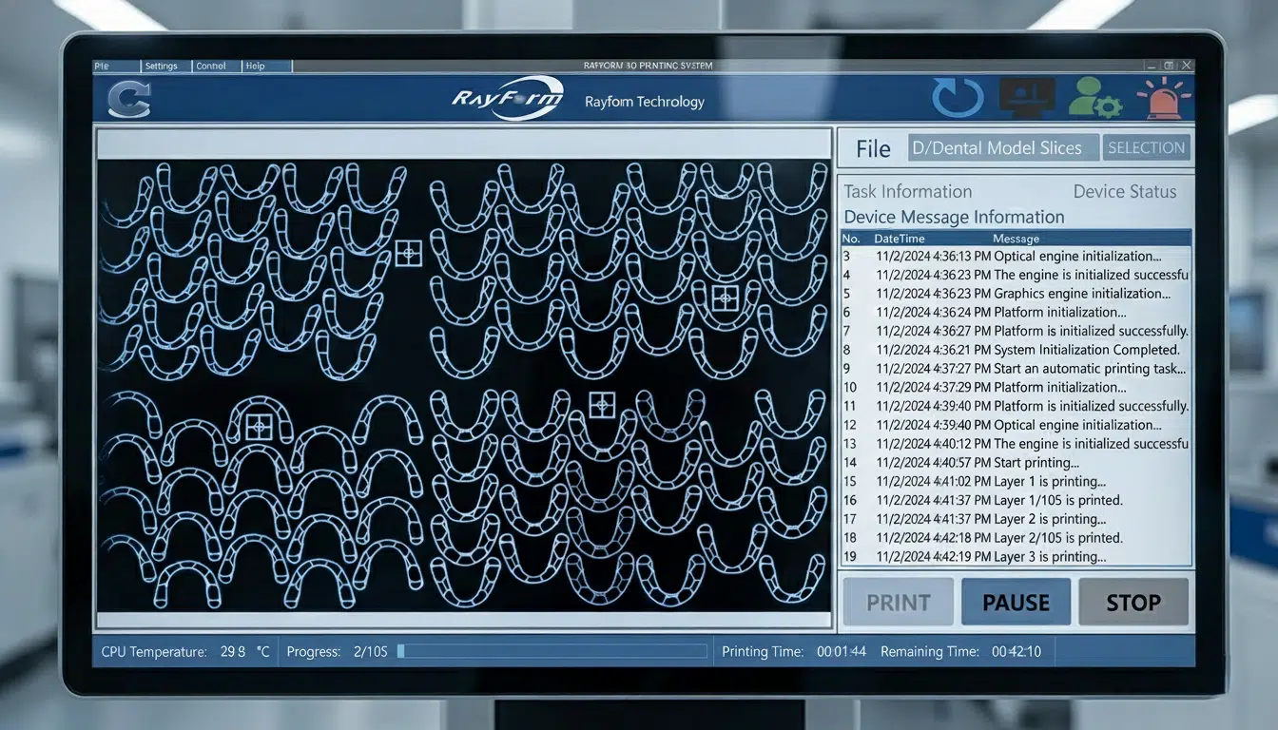1278x730 pixels.
Task: Select alignment marker in top-right slice group
Action: pos(726,298)
